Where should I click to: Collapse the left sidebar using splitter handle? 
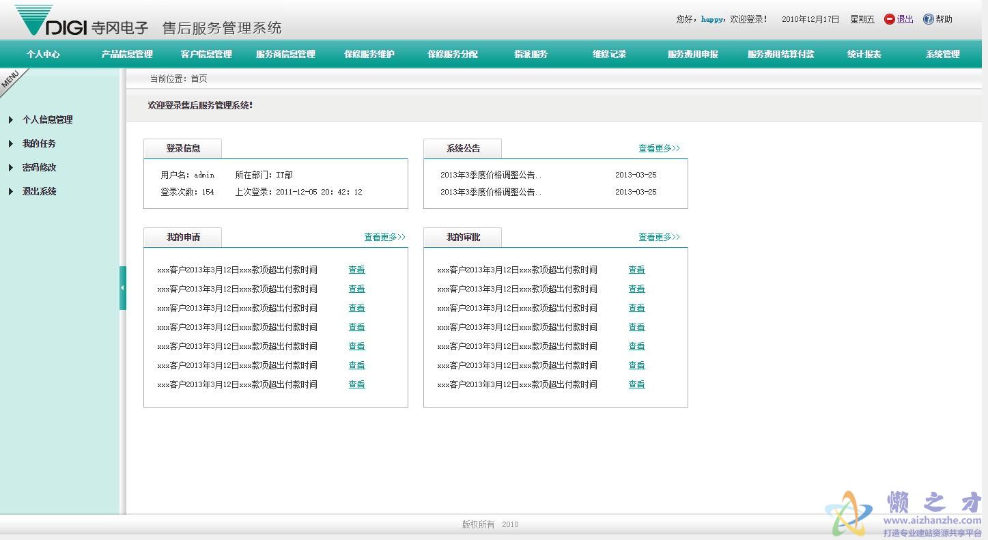123,288
